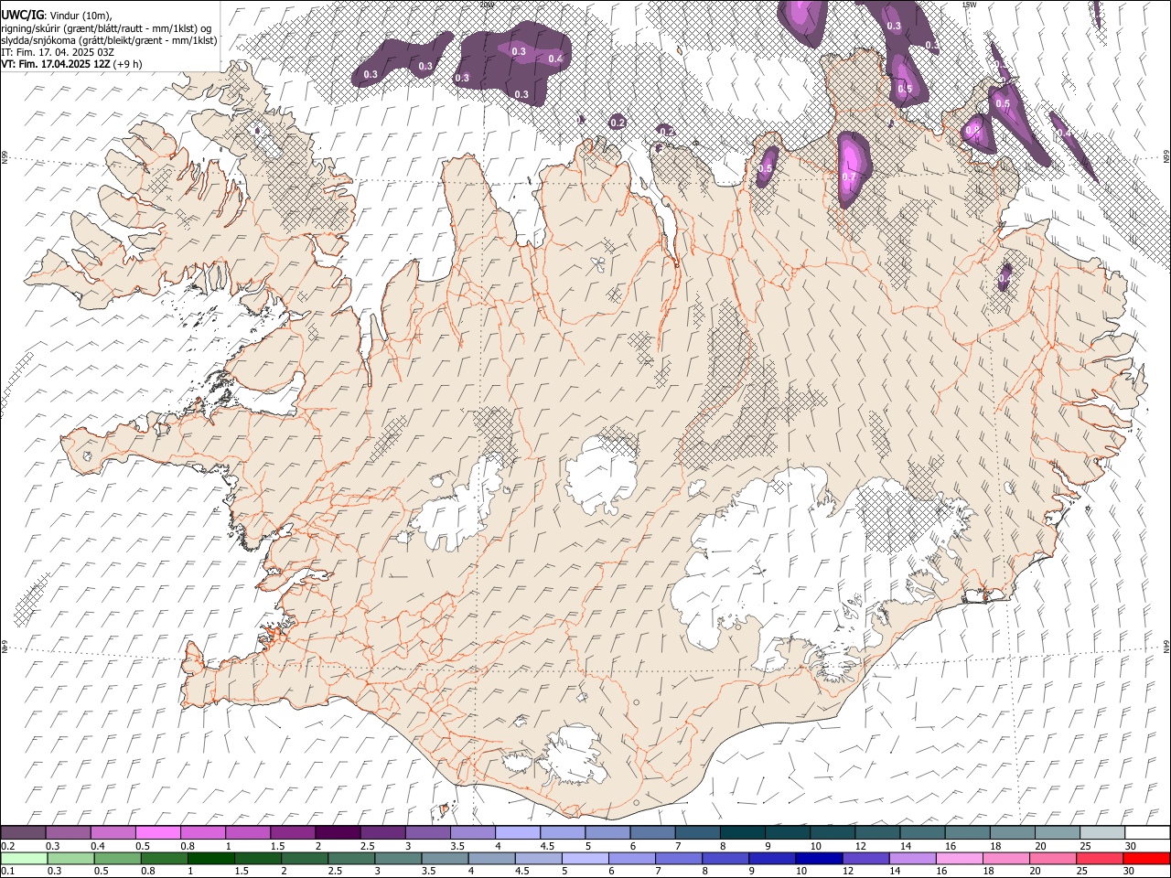Select the bright pink 0.5 snow legend swatch
The height and width of the screenshot is (878, 1171).
pyautogui.click(x=158, y=832)
